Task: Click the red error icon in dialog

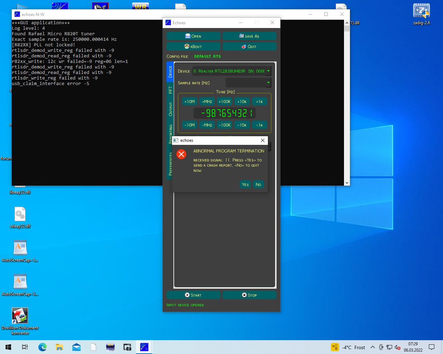Action: pyautogui.click(x=181, y=154)
